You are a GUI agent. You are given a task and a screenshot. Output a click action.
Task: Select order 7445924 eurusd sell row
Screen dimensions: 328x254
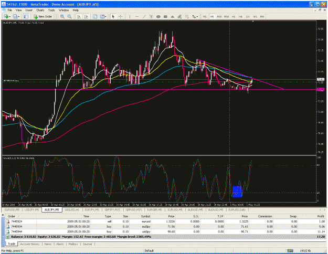165,221
